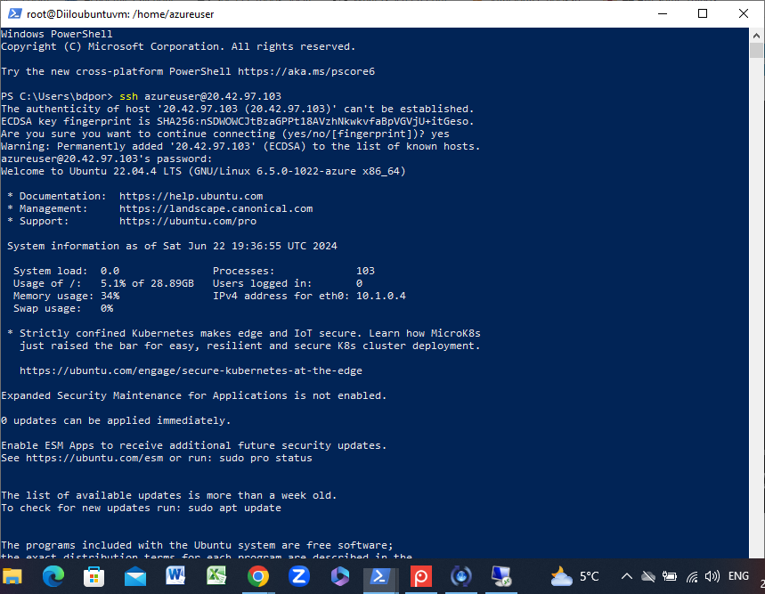Click the scrollbar up arrow
This screenshot has width=765, height=594.
[x=757, y=35]
